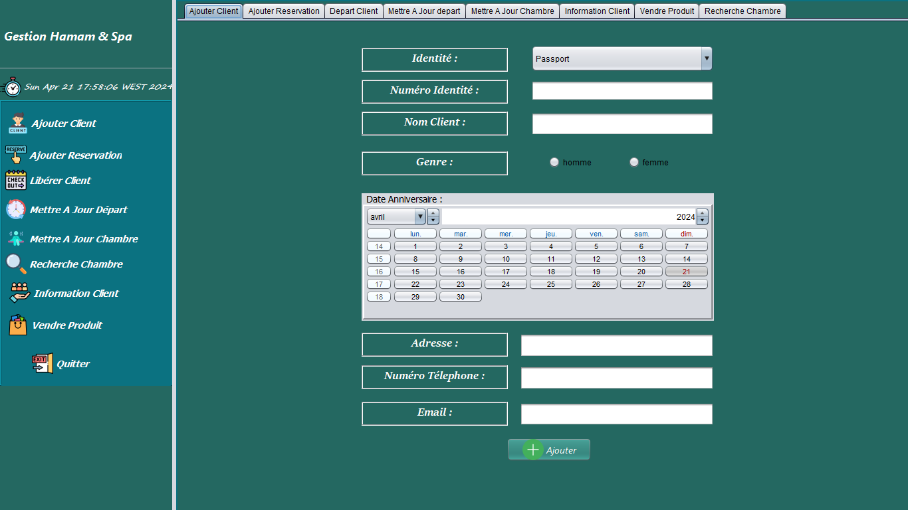This screenshot has width=908, height=510.
Task: Click the magnifier icon for Recherche Chambre
Action: pyautogui.click(x=16, y=264)
